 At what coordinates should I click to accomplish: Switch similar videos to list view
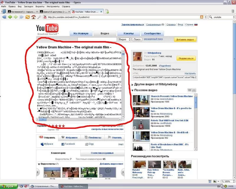point(190,90)
